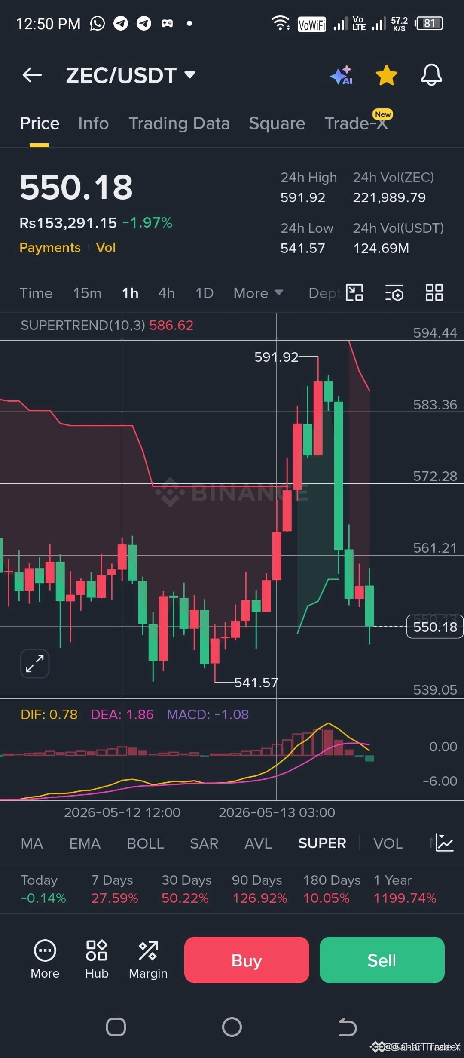This screenshot has height=1058, width=464.
Task: Tap the WhatsApp notification icon
Action: (x=98, y=23)
